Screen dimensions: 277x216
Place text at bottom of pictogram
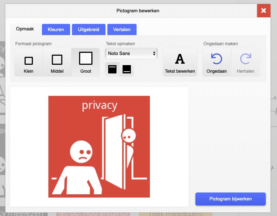127,69
